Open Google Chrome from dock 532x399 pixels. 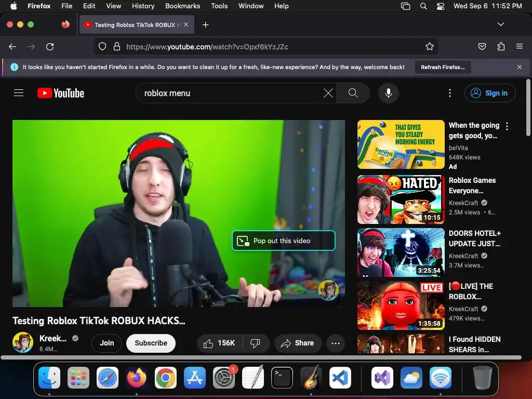pyautogui.click(x=166, y=378)
